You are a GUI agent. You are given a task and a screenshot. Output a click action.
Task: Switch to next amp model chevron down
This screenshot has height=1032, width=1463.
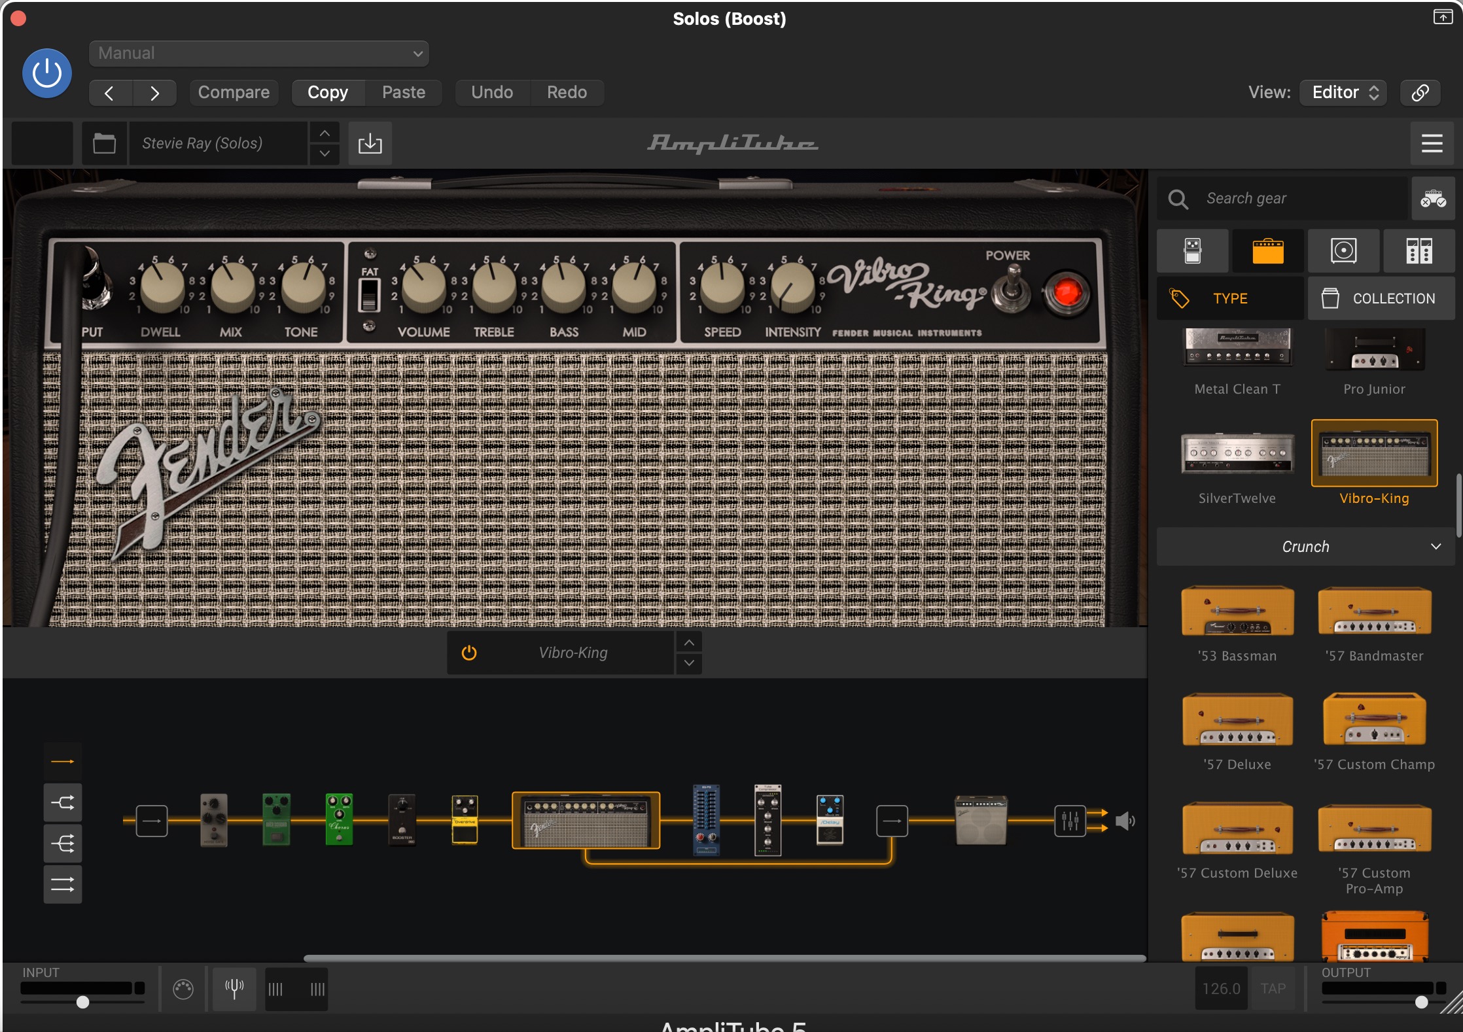pyautogui.click(x=689, y=663)
